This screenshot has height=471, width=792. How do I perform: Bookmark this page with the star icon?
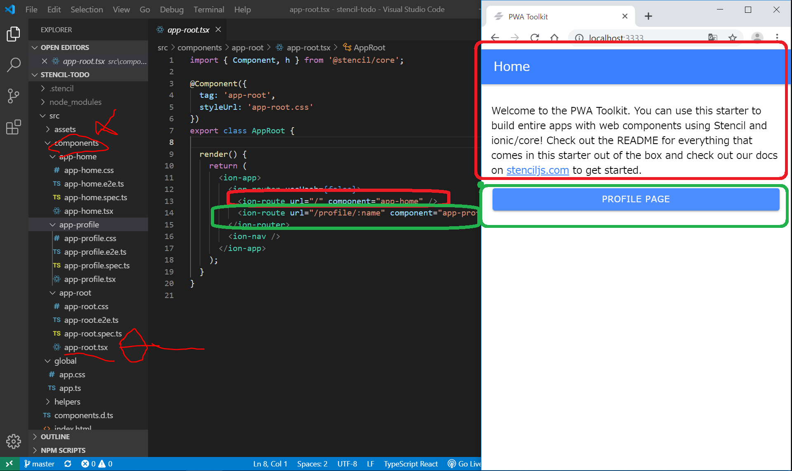(x=733, y=38)
